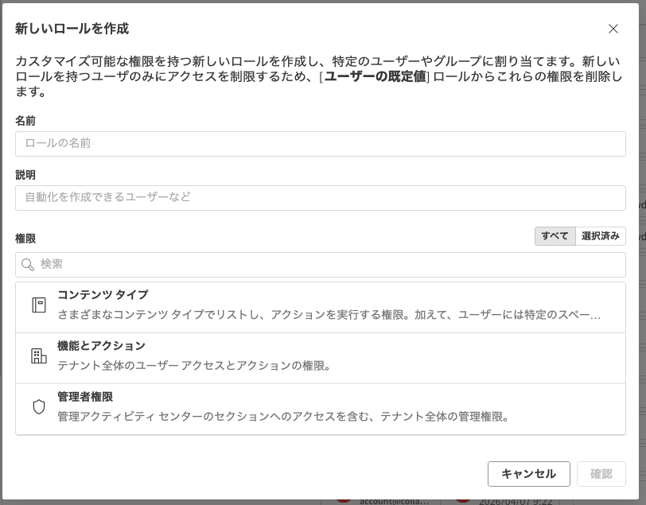Click into the 検索 permissions search box
Screen dimensions: 646x505
click(x=326, y=265)
